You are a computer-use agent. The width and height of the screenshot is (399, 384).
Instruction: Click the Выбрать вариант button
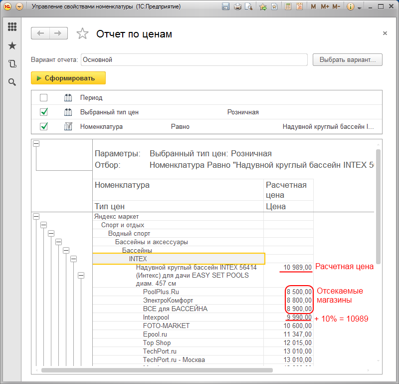pos(347,59)
